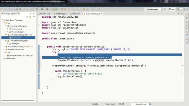Open the New wizard dropdown arrow
Image resolution: width=189 pixels, height=106 pixels.
point(5,9)
